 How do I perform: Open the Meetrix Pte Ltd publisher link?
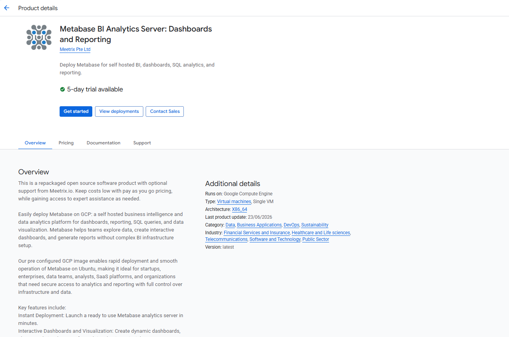pos(75,49)
